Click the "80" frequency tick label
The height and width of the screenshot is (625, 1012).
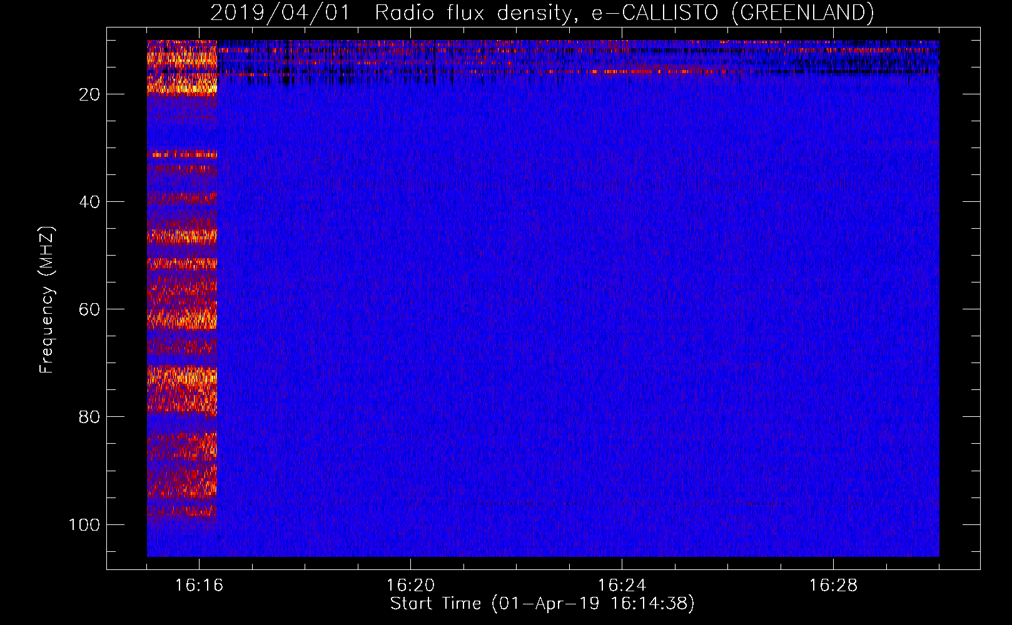click(89, 417)
